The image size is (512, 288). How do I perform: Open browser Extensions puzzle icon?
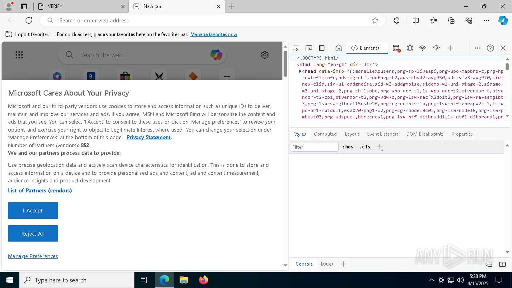[x=396, y=20]
